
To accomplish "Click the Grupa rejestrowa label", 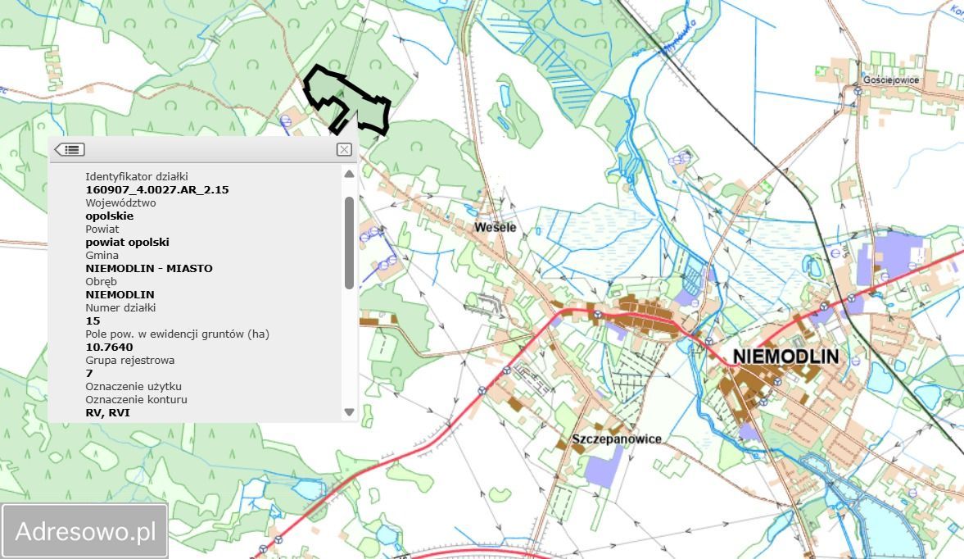I will tap(129, 361).
